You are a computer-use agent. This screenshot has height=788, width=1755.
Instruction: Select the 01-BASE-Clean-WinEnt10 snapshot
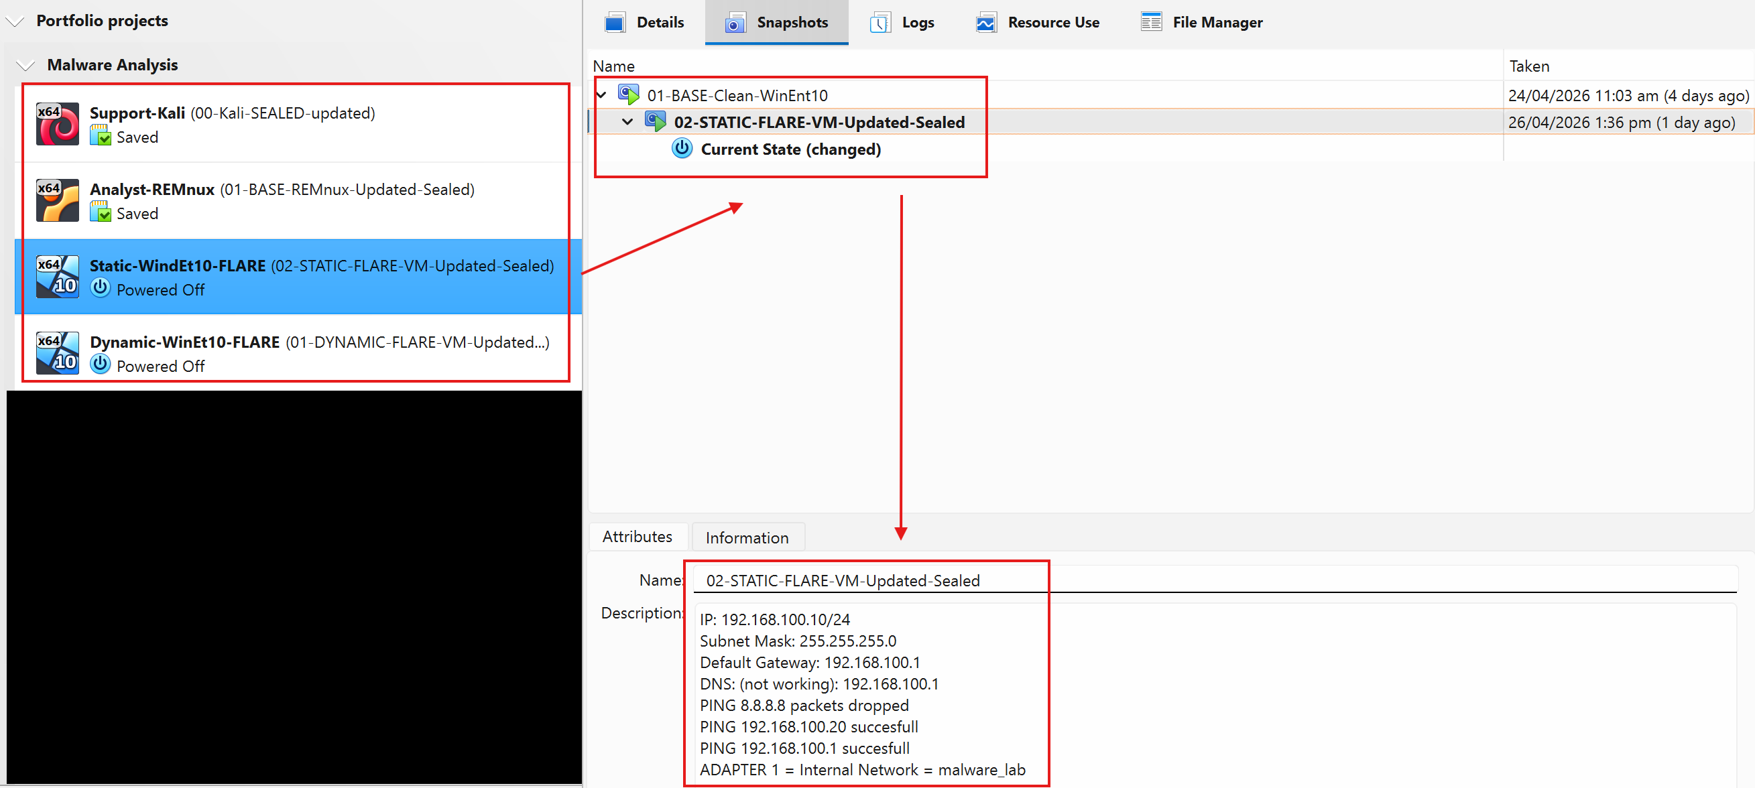737,95
